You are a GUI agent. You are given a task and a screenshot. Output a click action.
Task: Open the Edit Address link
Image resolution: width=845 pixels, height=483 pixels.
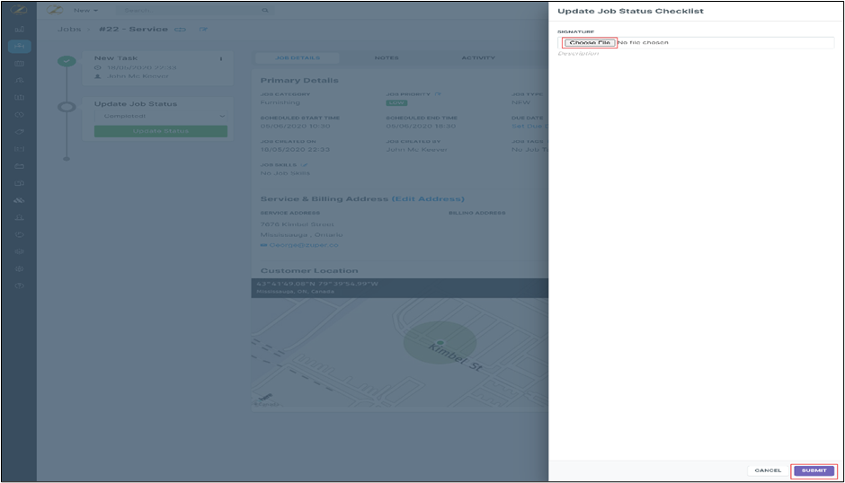coord(428,199)
